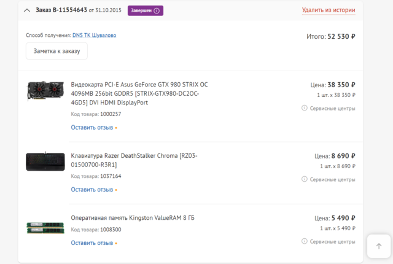Click service centers icon for the graphics card

(x=305, y=108)
